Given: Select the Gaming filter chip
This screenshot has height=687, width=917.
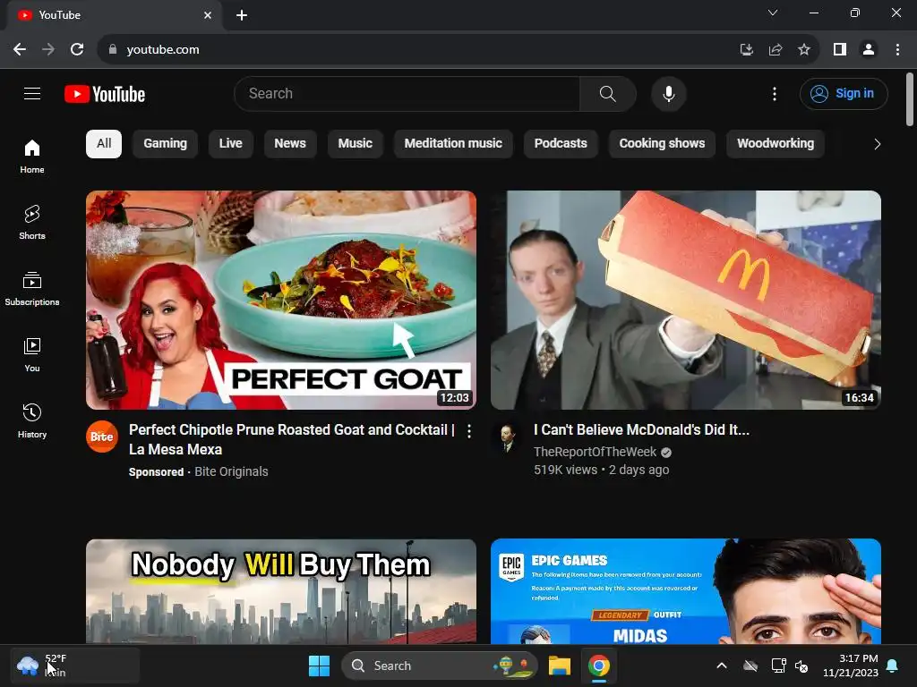Looking at the screenshot, I should point(166,144).
